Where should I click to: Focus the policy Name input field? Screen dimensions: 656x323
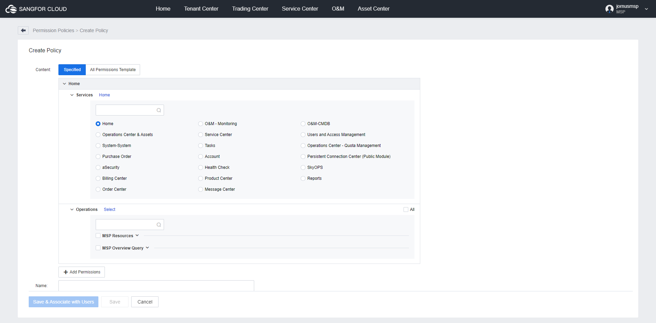[156, 286]
